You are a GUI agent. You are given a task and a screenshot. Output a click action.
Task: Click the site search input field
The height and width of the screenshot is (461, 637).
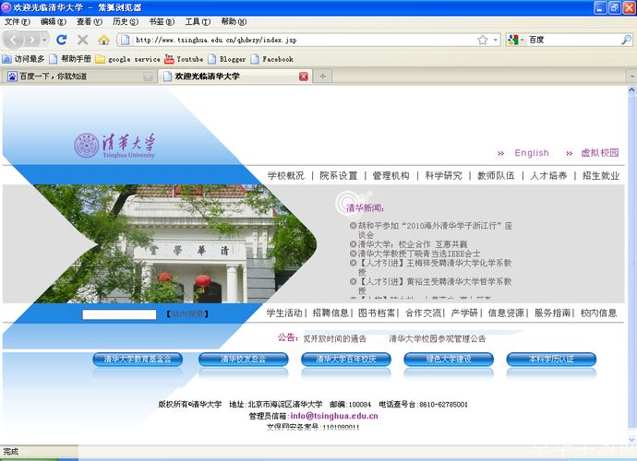pyautogui.click(x=119, y=314)
